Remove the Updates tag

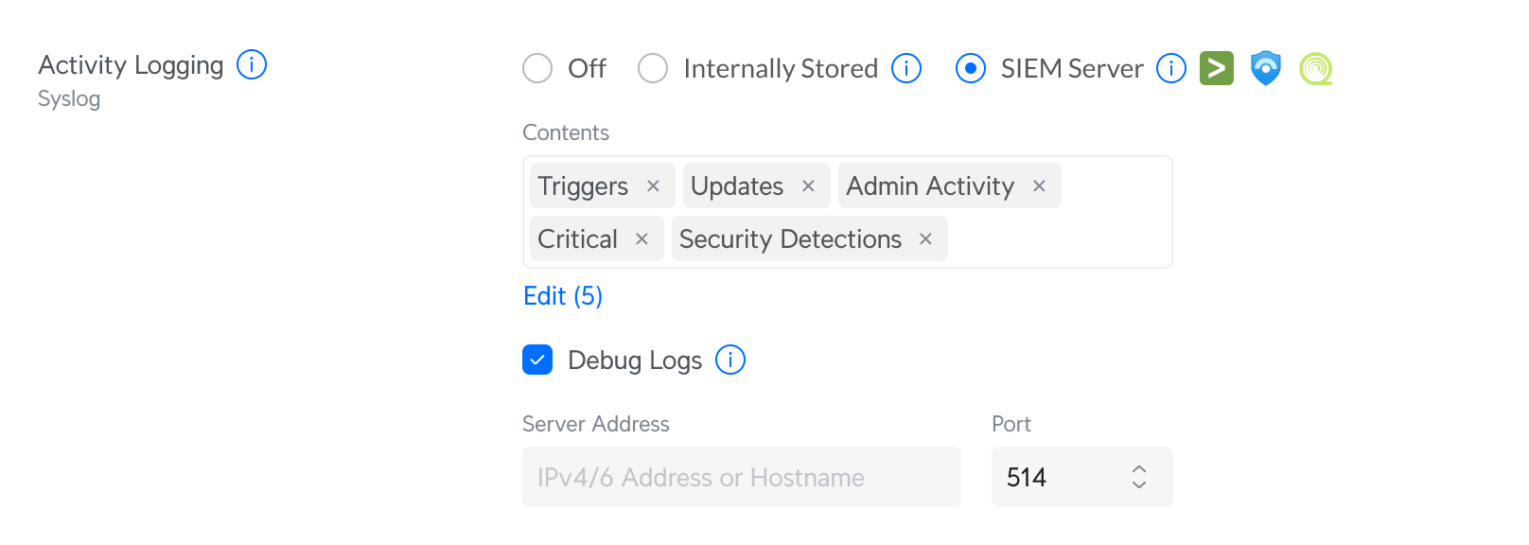tap(808, 186)
